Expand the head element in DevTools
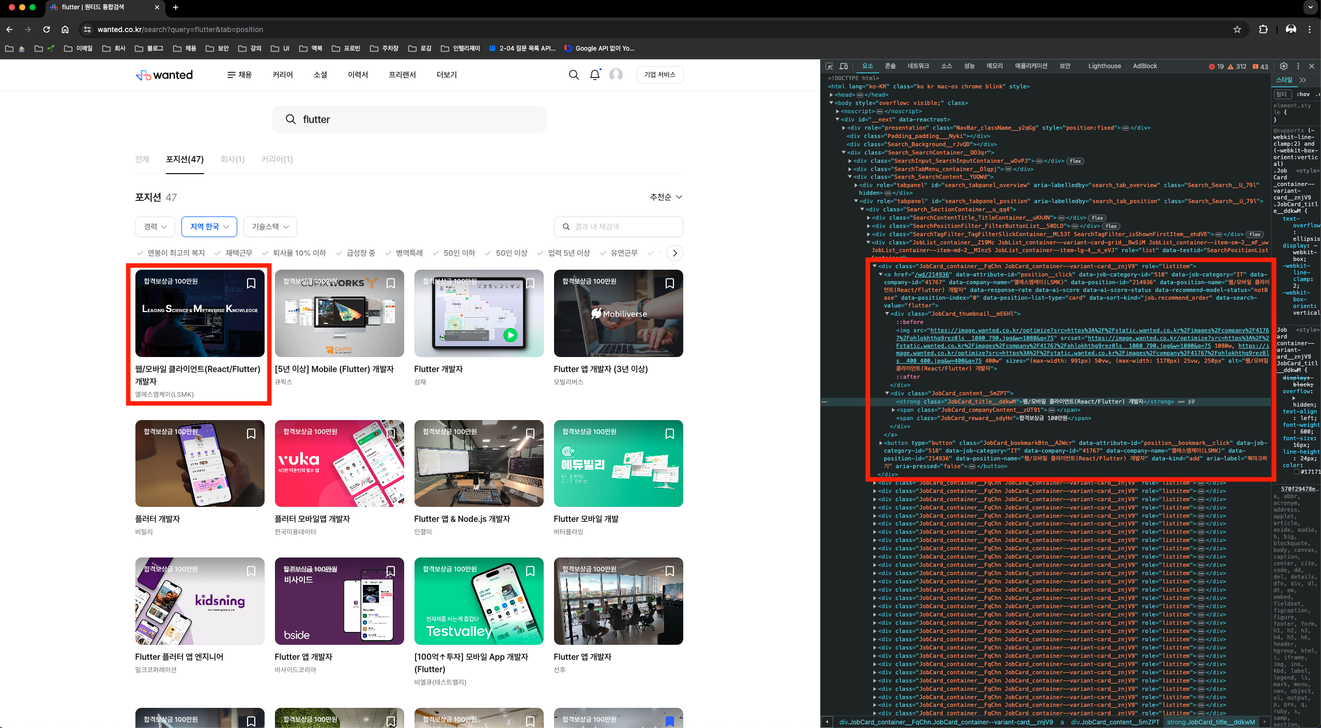This screenshot has height=728, width=1321. 832,95
